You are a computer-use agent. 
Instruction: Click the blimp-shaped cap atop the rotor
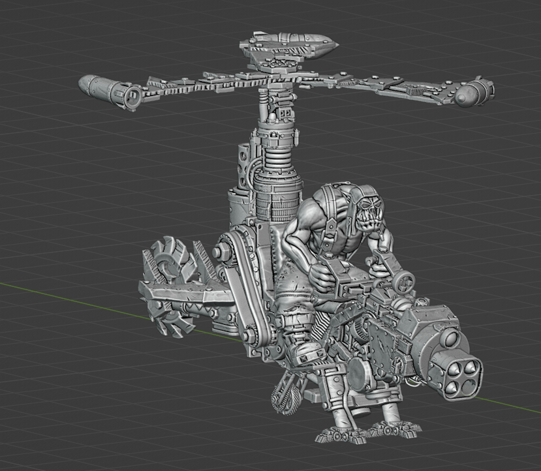289,46
